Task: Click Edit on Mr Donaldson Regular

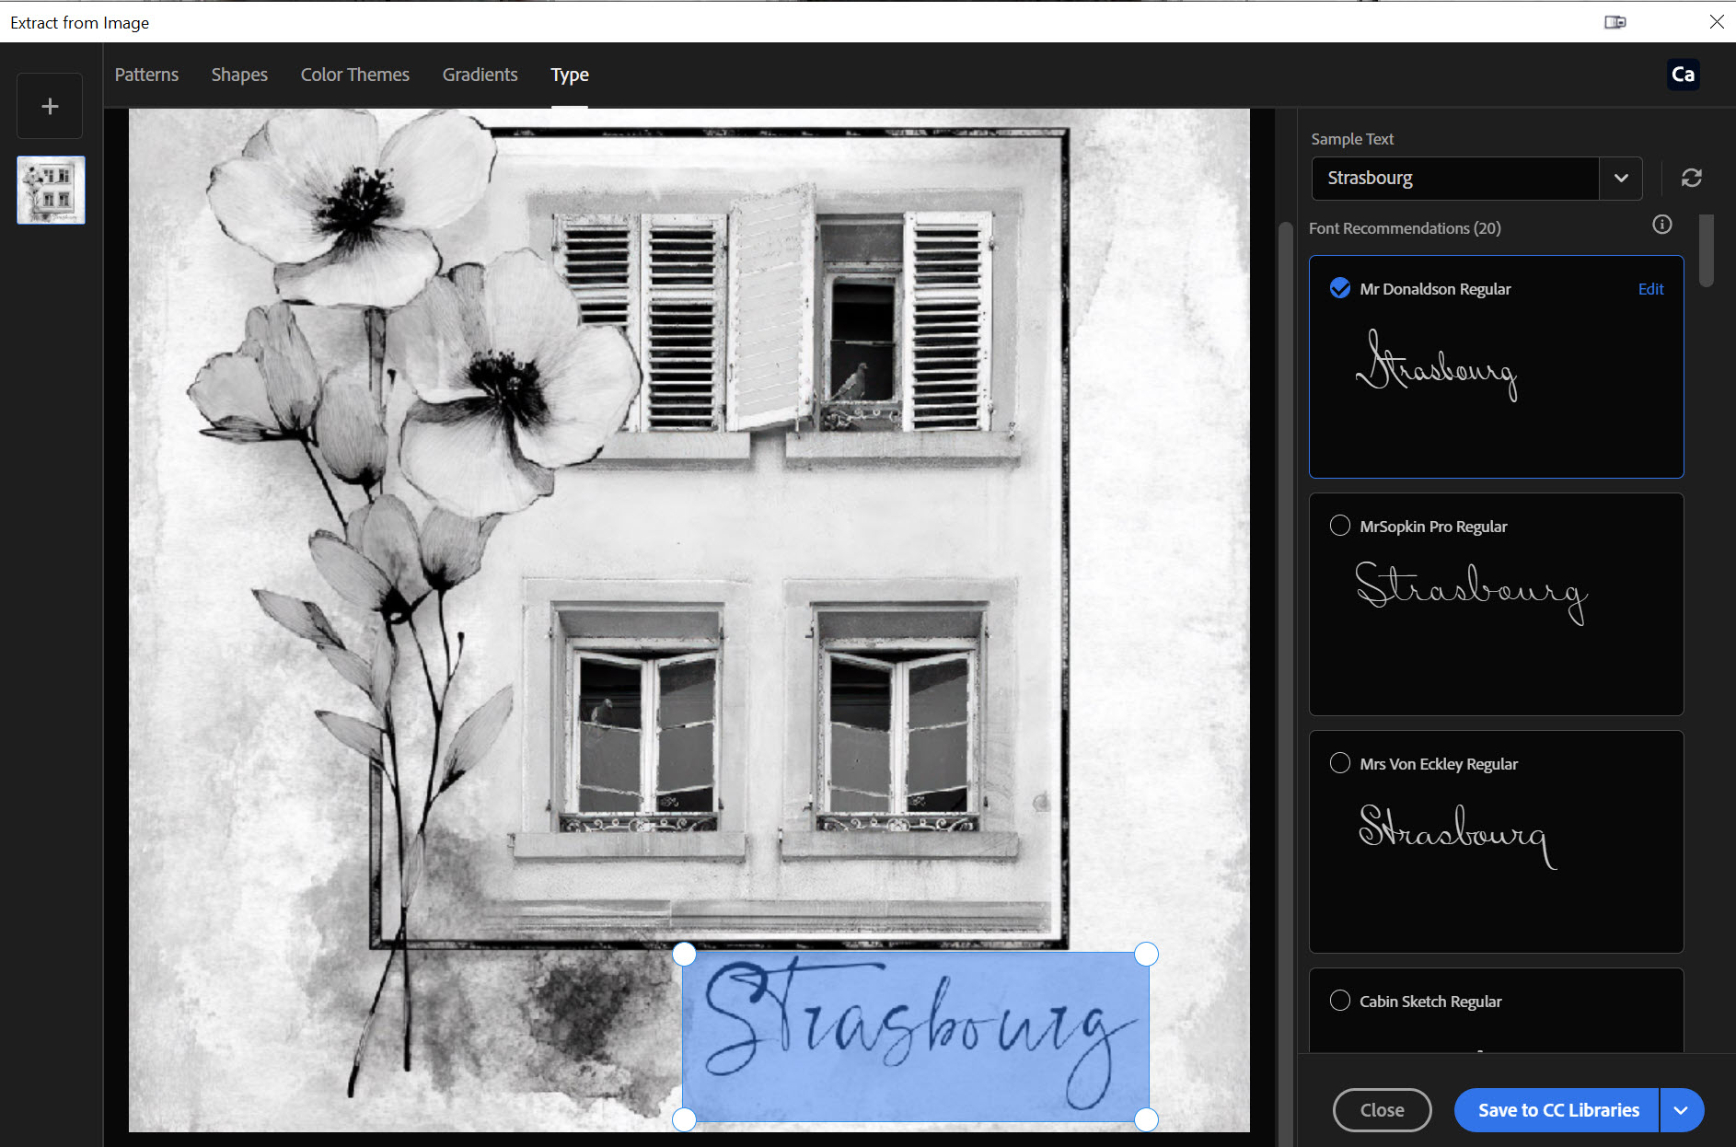Action: pos(1650,289)
